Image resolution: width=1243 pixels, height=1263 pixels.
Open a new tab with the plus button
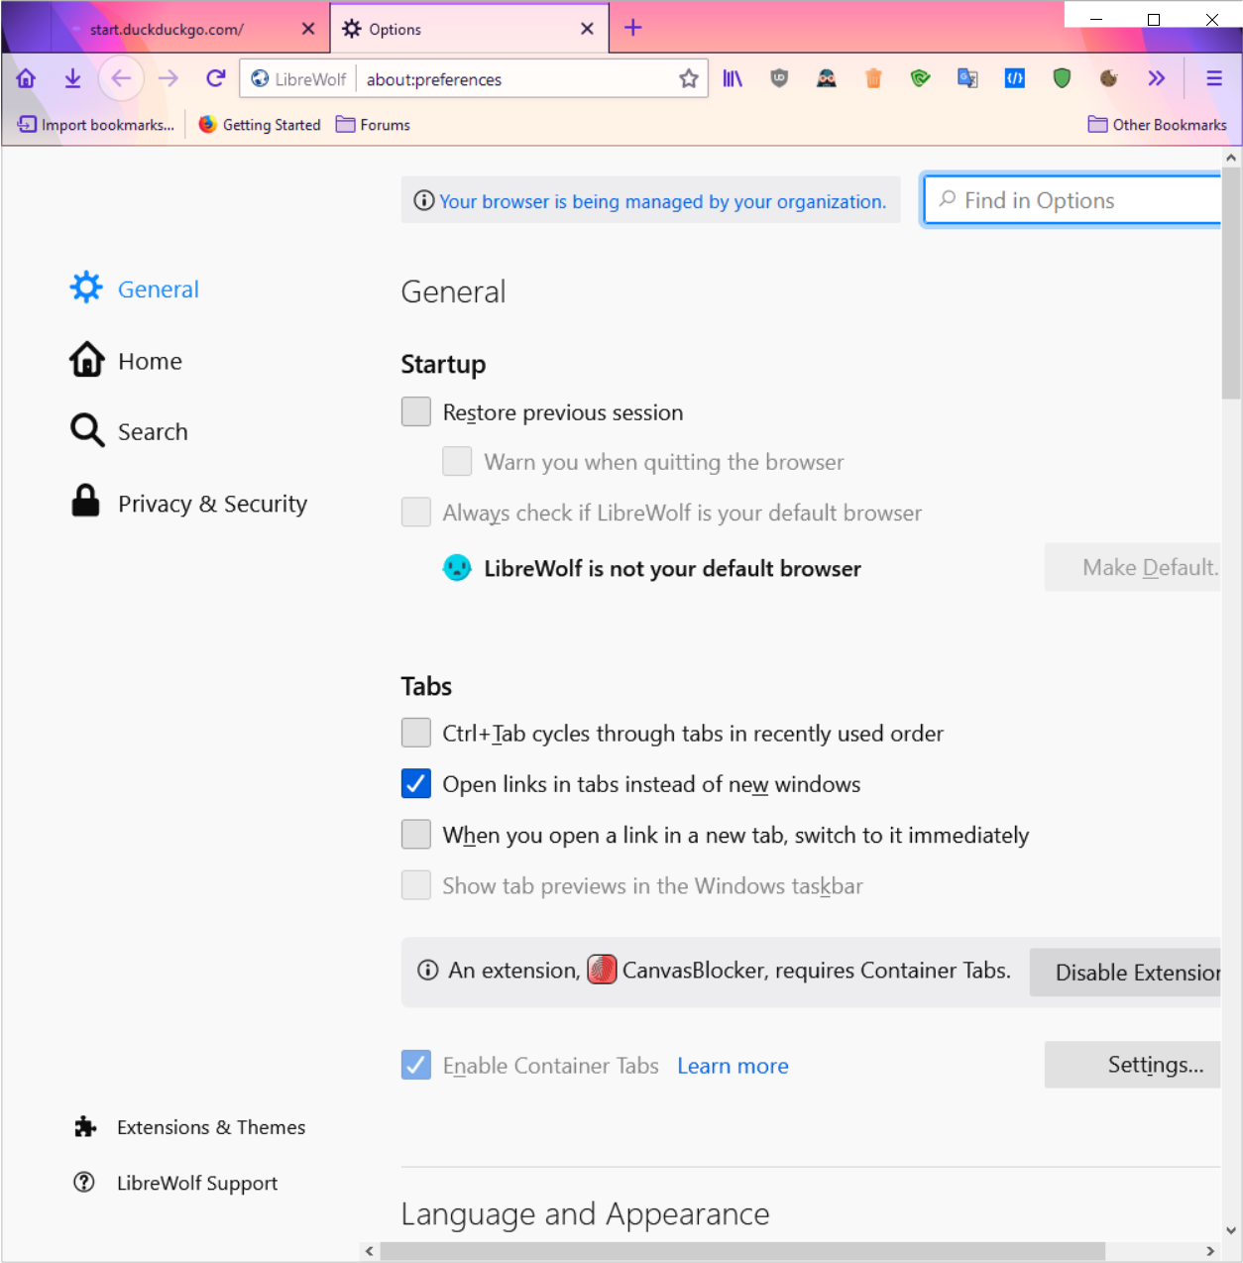click(x=633, y=28)
